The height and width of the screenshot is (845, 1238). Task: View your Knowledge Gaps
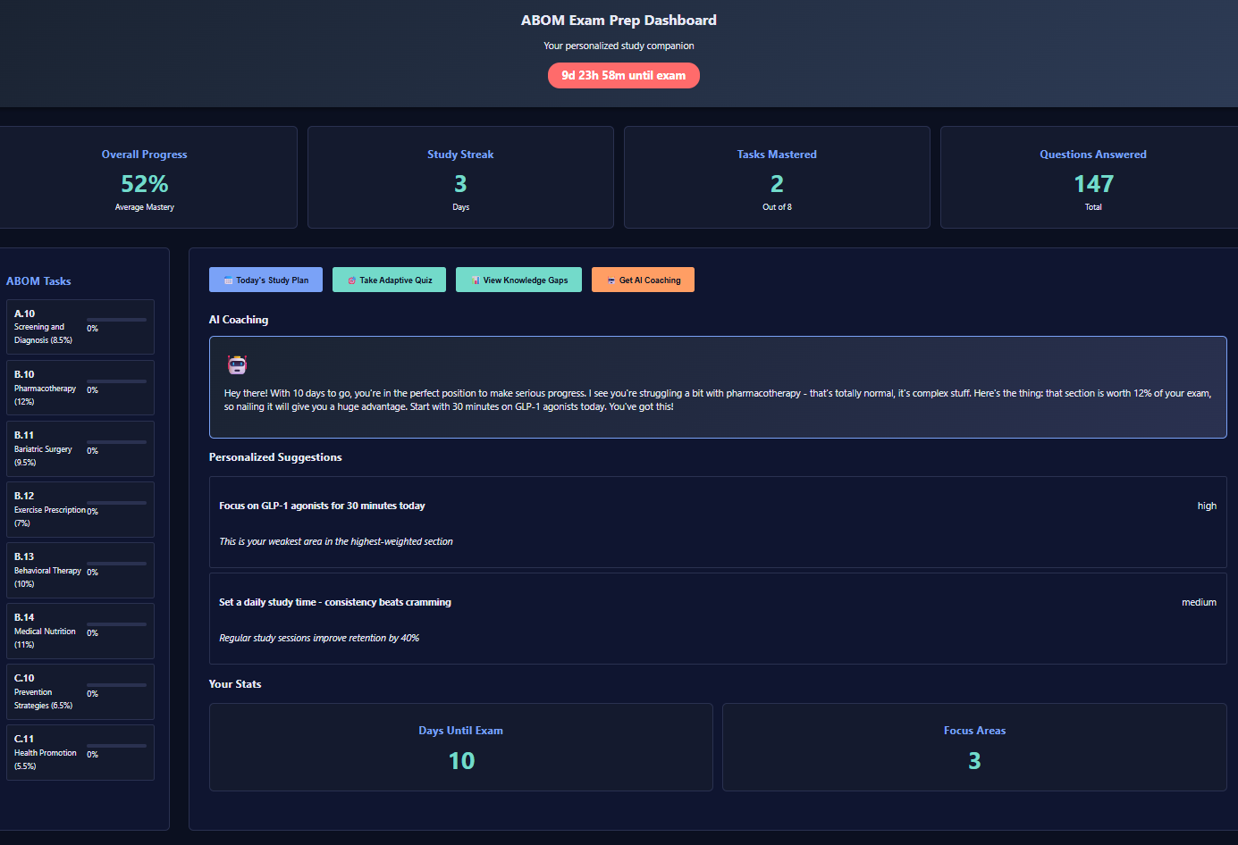pyautogui.click(x=518, y=280)
